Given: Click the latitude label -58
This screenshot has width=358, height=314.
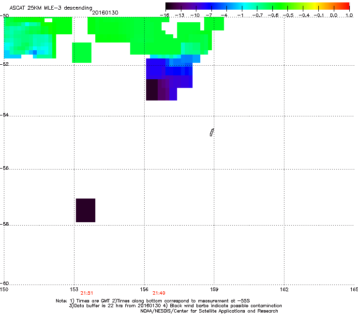Looking at the screenshot, I should [4, 224].
